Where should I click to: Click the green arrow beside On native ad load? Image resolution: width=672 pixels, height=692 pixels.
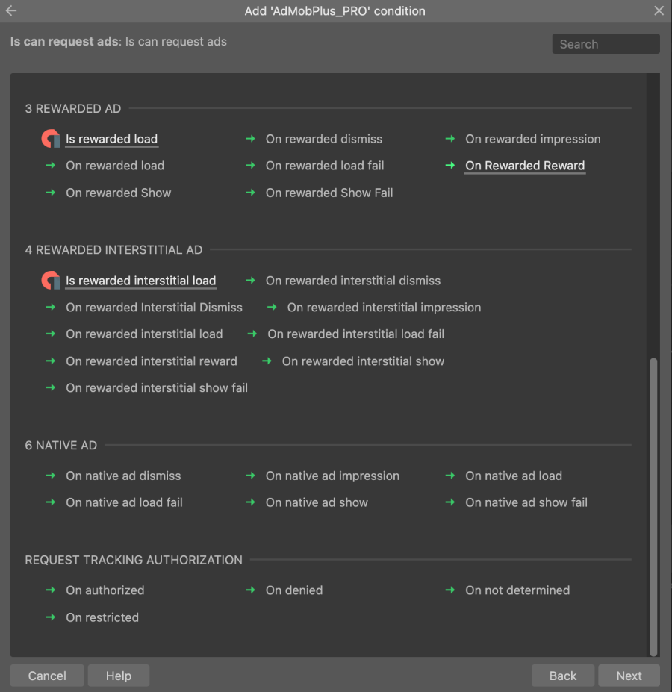pos(449,476)
